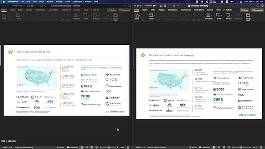
Task: Click Comments button in Executive Summary ribbon
Action: (257, 10)
